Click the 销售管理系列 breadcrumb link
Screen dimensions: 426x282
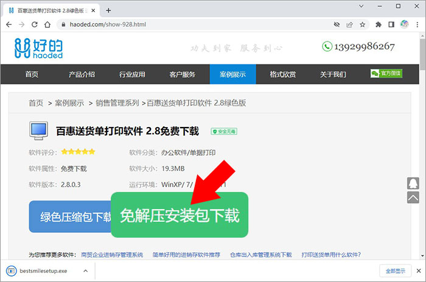(117, 103)
